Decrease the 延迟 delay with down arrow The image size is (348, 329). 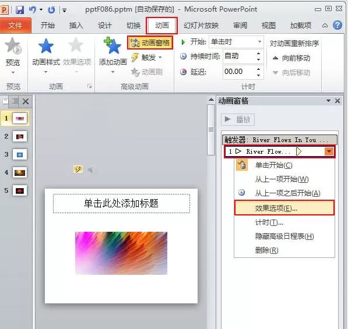[259, 75]
